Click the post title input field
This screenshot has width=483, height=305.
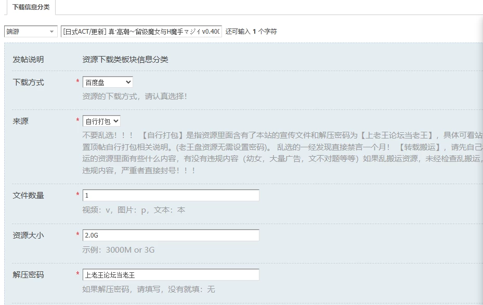coord(141,31)
